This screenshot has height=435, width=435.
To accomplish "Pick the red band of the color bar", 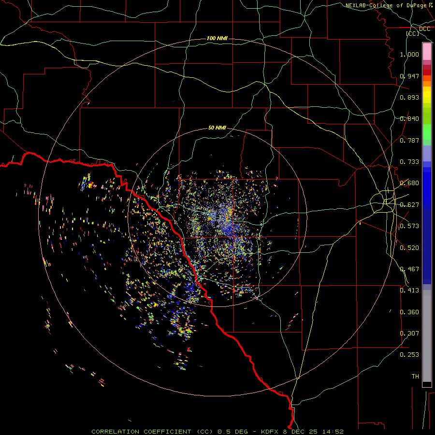I will (x=427, y=72).
